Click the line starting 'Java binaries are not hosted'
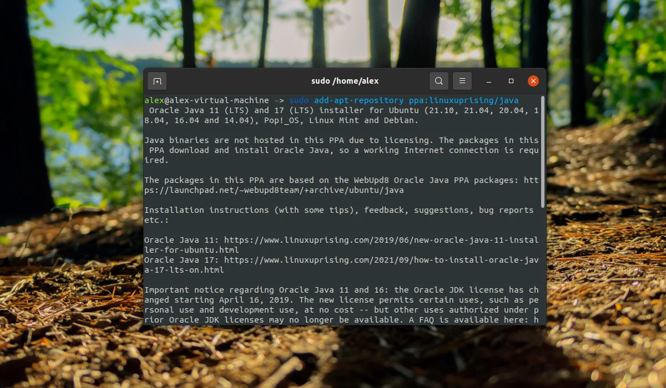 click(341, 140)
